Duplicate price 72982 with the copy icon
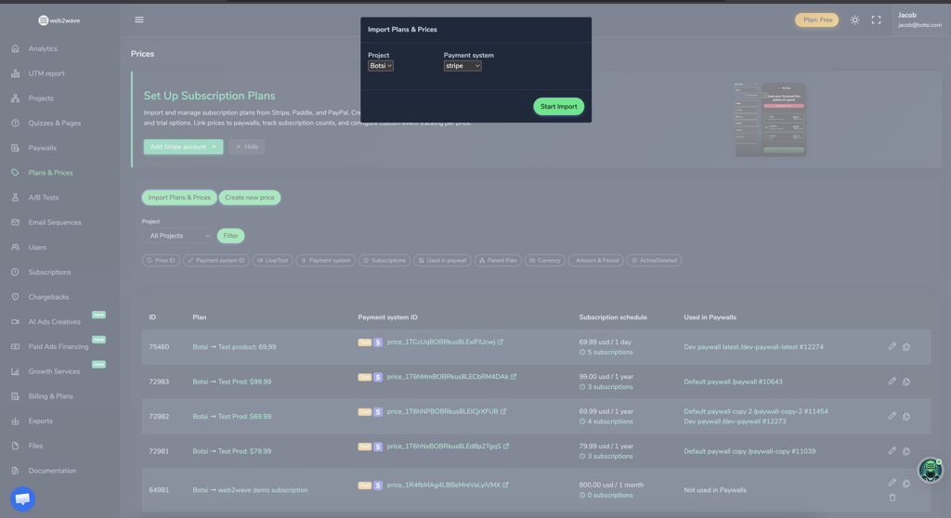The image size is (951, 518). point(906,416)
